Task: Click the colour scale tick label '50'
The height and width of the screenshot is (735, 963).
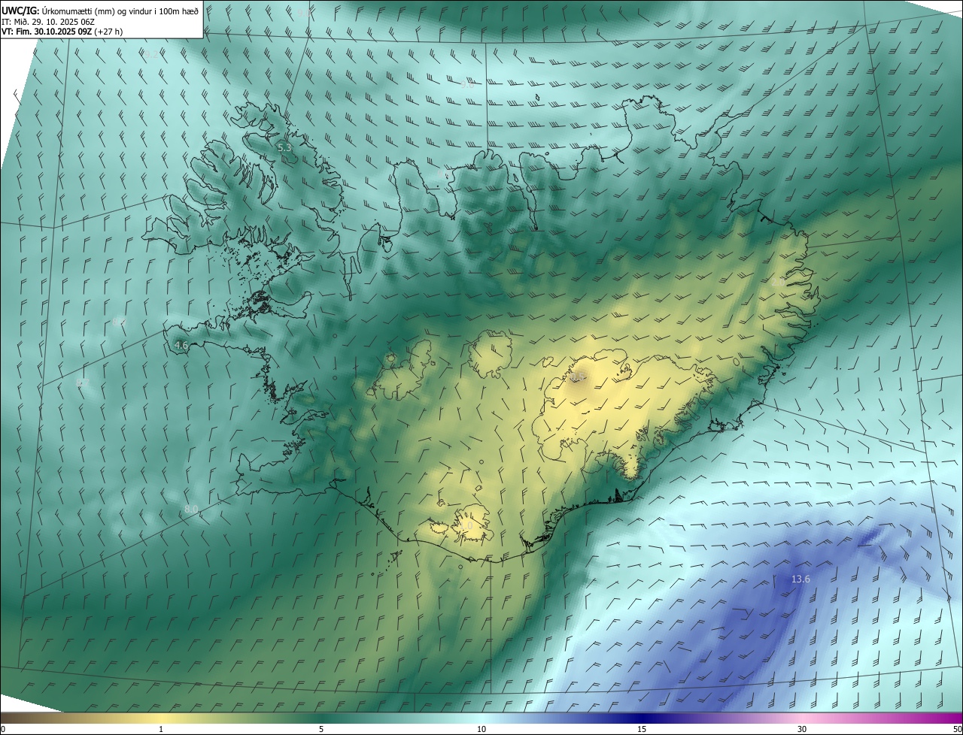Action: 957,729
